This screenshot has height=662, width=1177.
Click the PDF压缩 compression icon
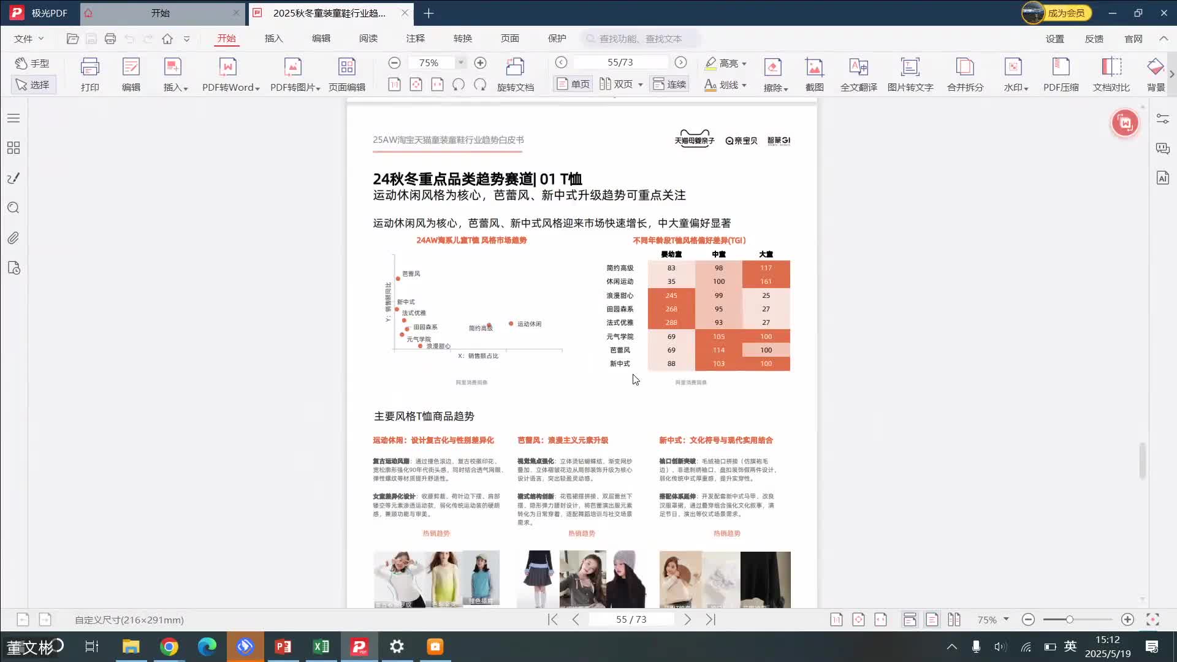(x=1061, y=72)
